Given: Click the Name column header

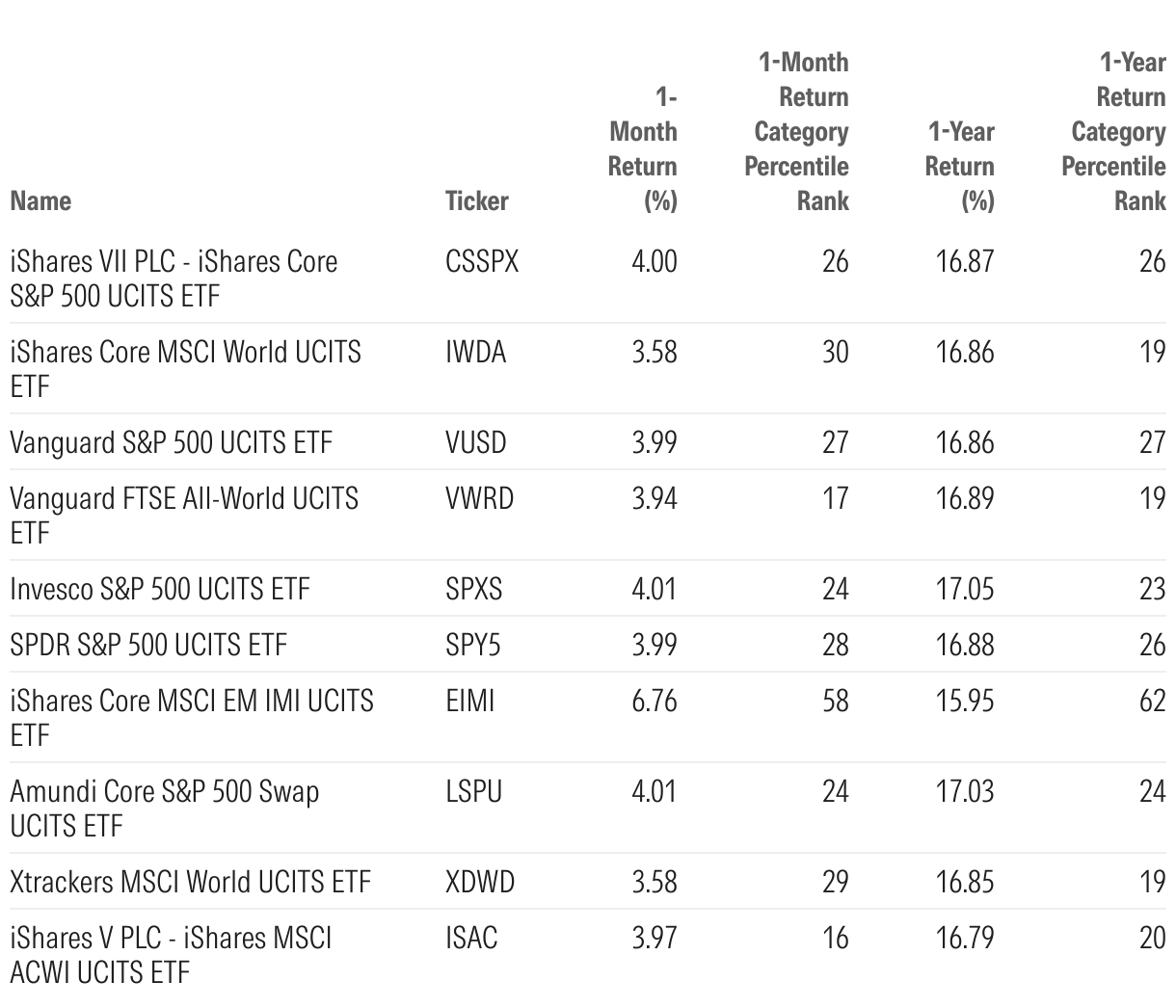Looking at the screenshot, I should [x=40, y=200].
